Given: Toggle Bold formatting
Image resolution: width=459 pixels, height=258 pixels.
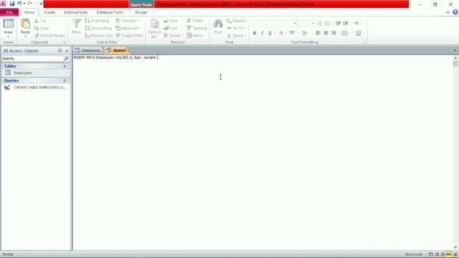Looking at the screenshot, I should click(255, 33).
